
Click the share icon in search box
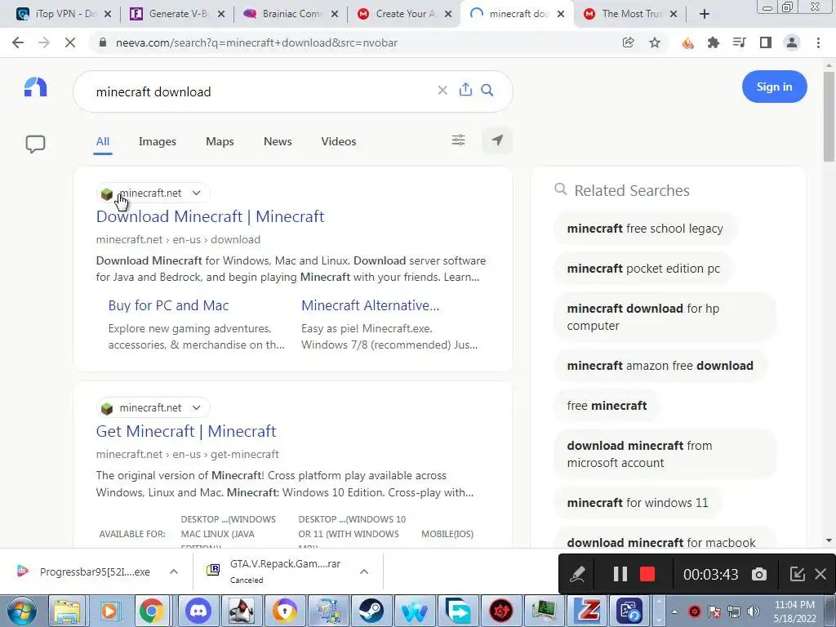(465, 90)
